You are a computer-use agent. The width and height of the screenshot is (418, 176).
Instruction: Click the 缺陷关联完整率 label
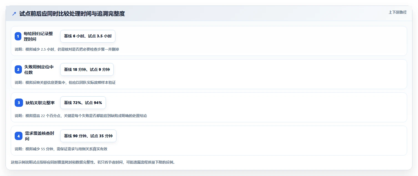pos(40,103)
